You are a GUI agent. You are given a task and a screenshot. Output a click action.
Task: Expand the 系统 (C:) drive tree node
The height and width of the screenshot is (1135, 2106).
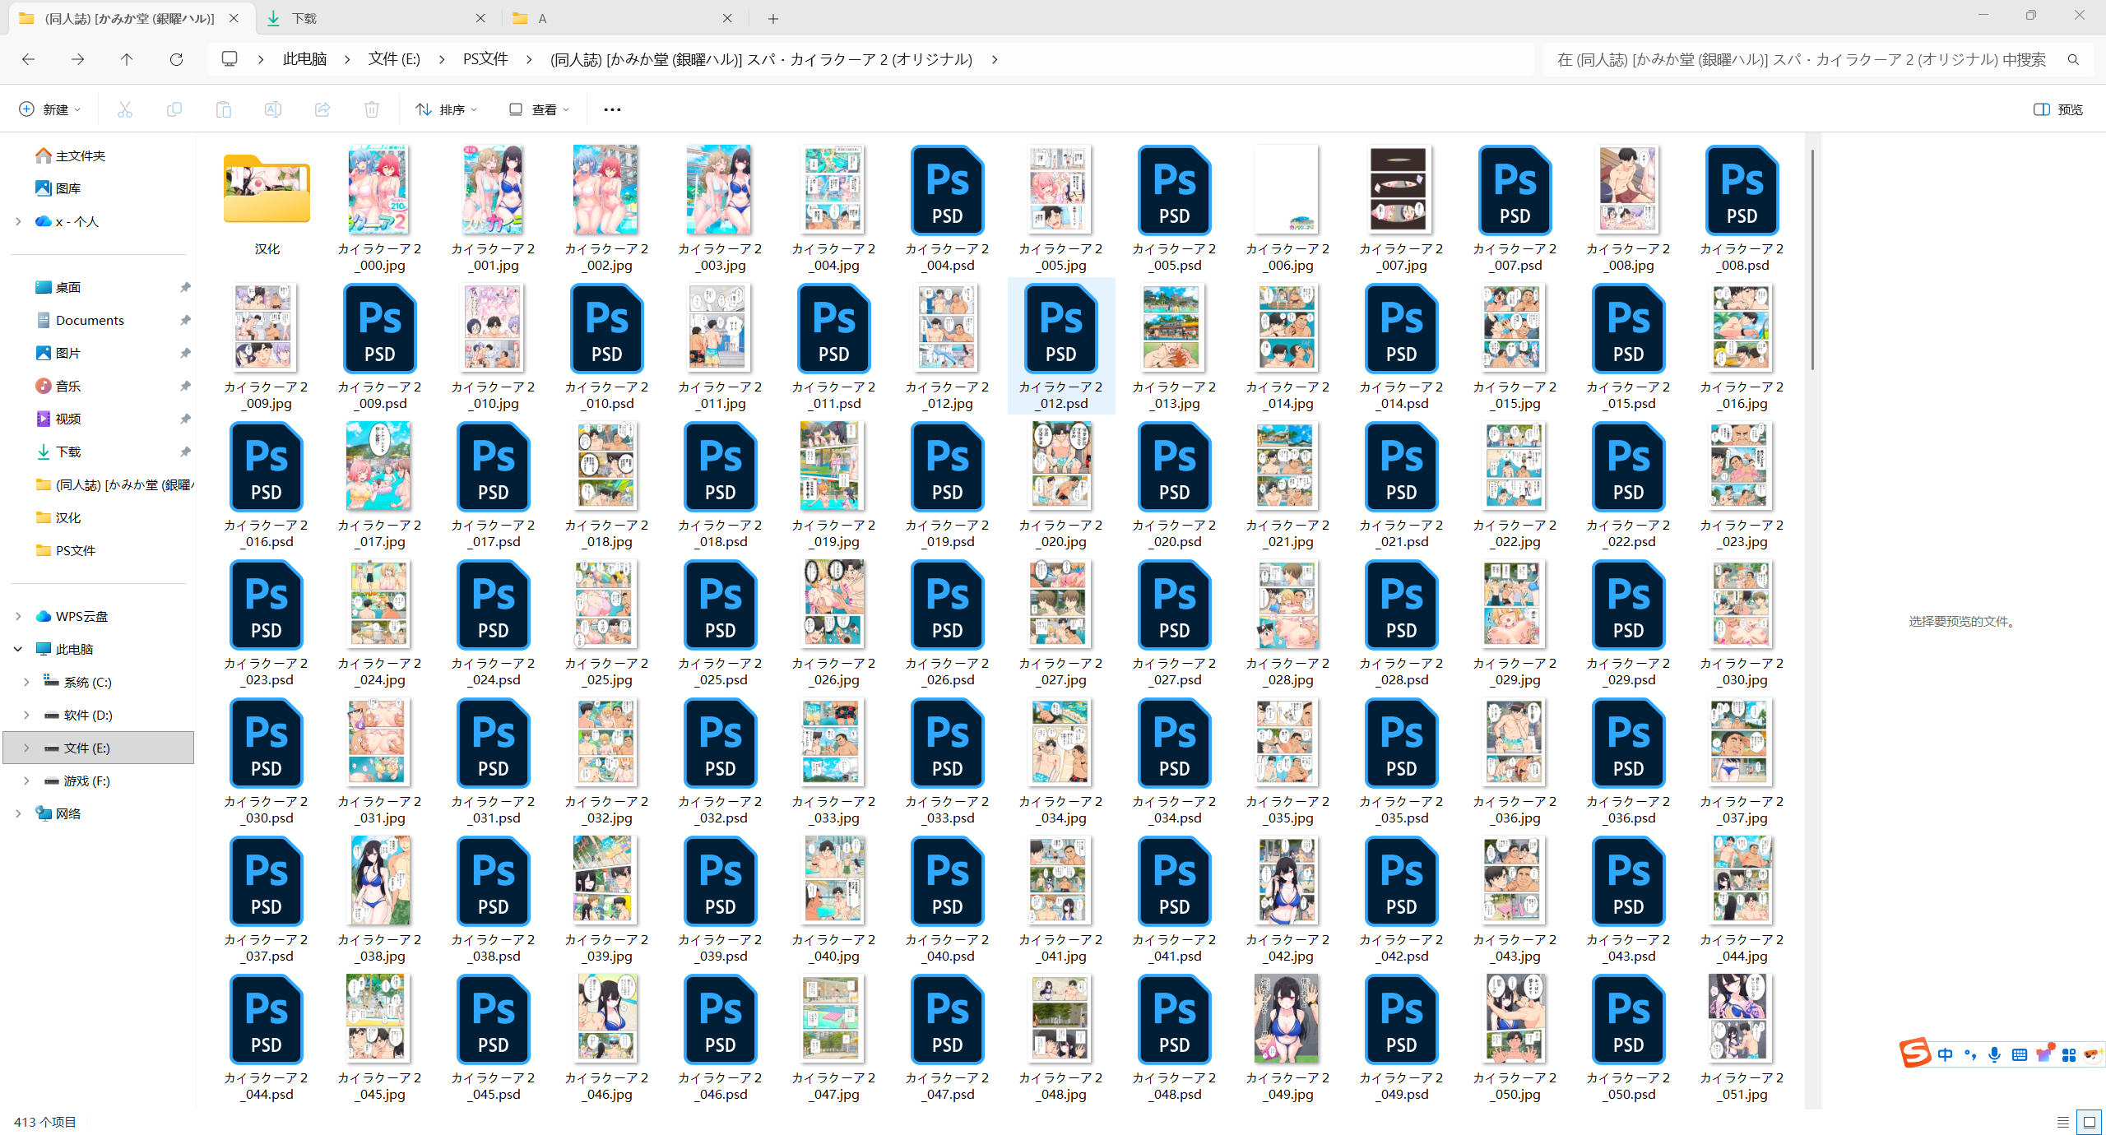[26, 682]
